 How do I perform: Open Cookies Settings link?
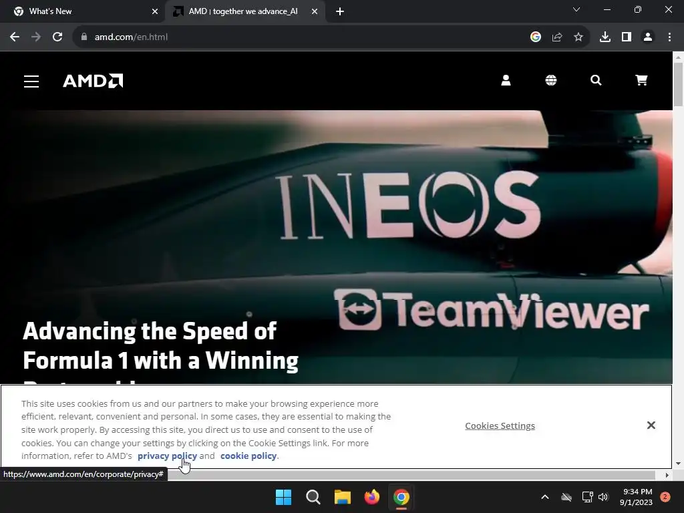click(x=500, y=425)
